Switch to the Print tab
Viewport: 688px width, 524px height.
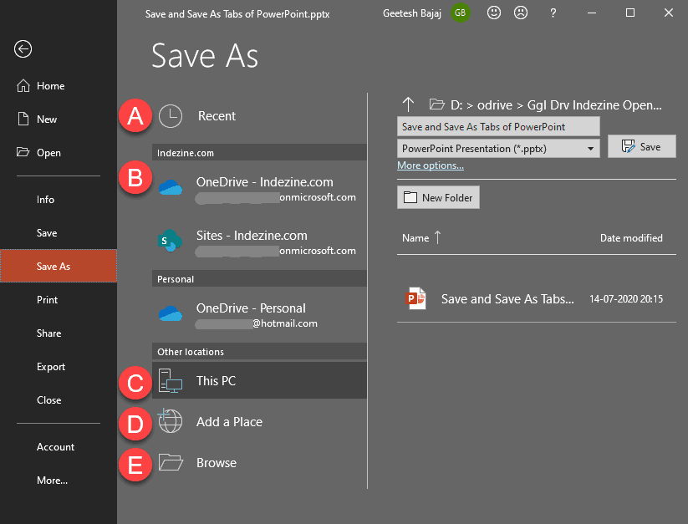point(47,300)
